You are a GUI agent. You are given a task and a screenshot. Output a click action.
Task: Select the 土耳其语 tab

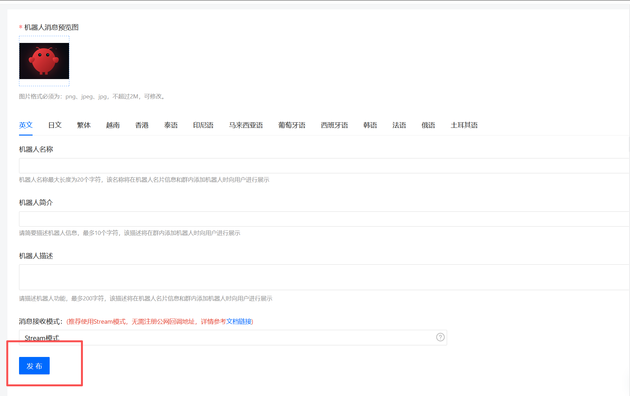[464, 125]
